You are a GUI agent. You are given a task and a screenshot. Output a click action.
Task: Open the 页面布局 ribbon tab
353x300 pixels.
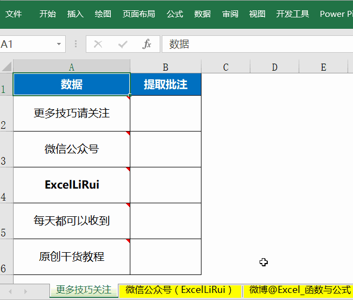(x=138, y=14)
